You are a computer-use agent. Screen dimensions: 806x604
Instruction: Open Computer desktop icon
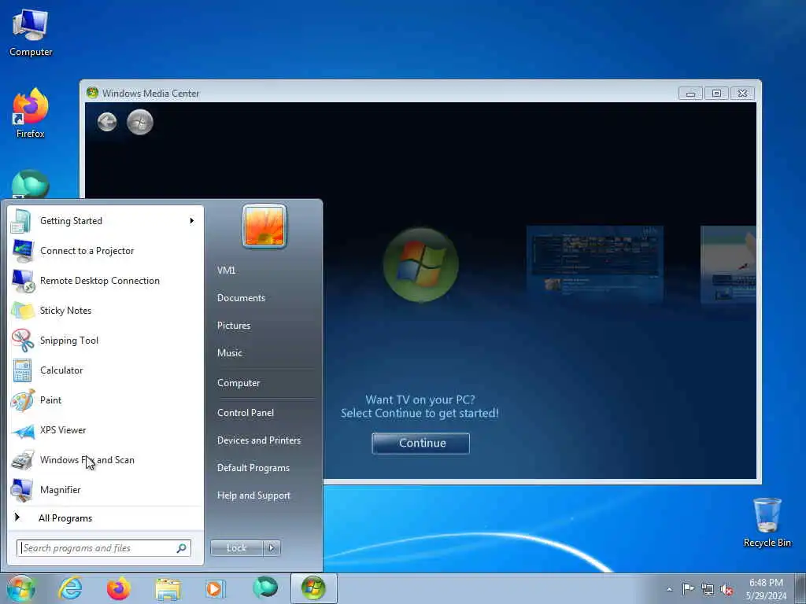tap(31, 32)
